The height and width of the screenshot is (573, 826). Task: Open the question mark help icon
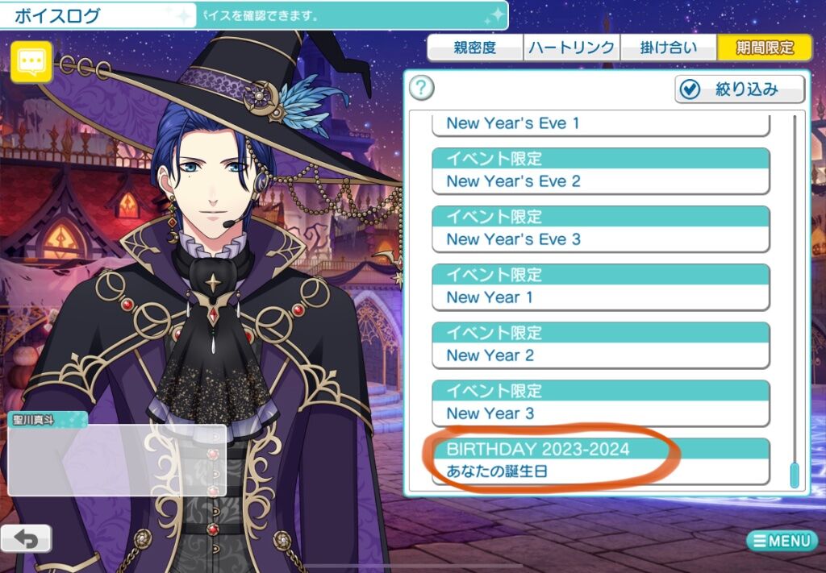tap(421, 88)
